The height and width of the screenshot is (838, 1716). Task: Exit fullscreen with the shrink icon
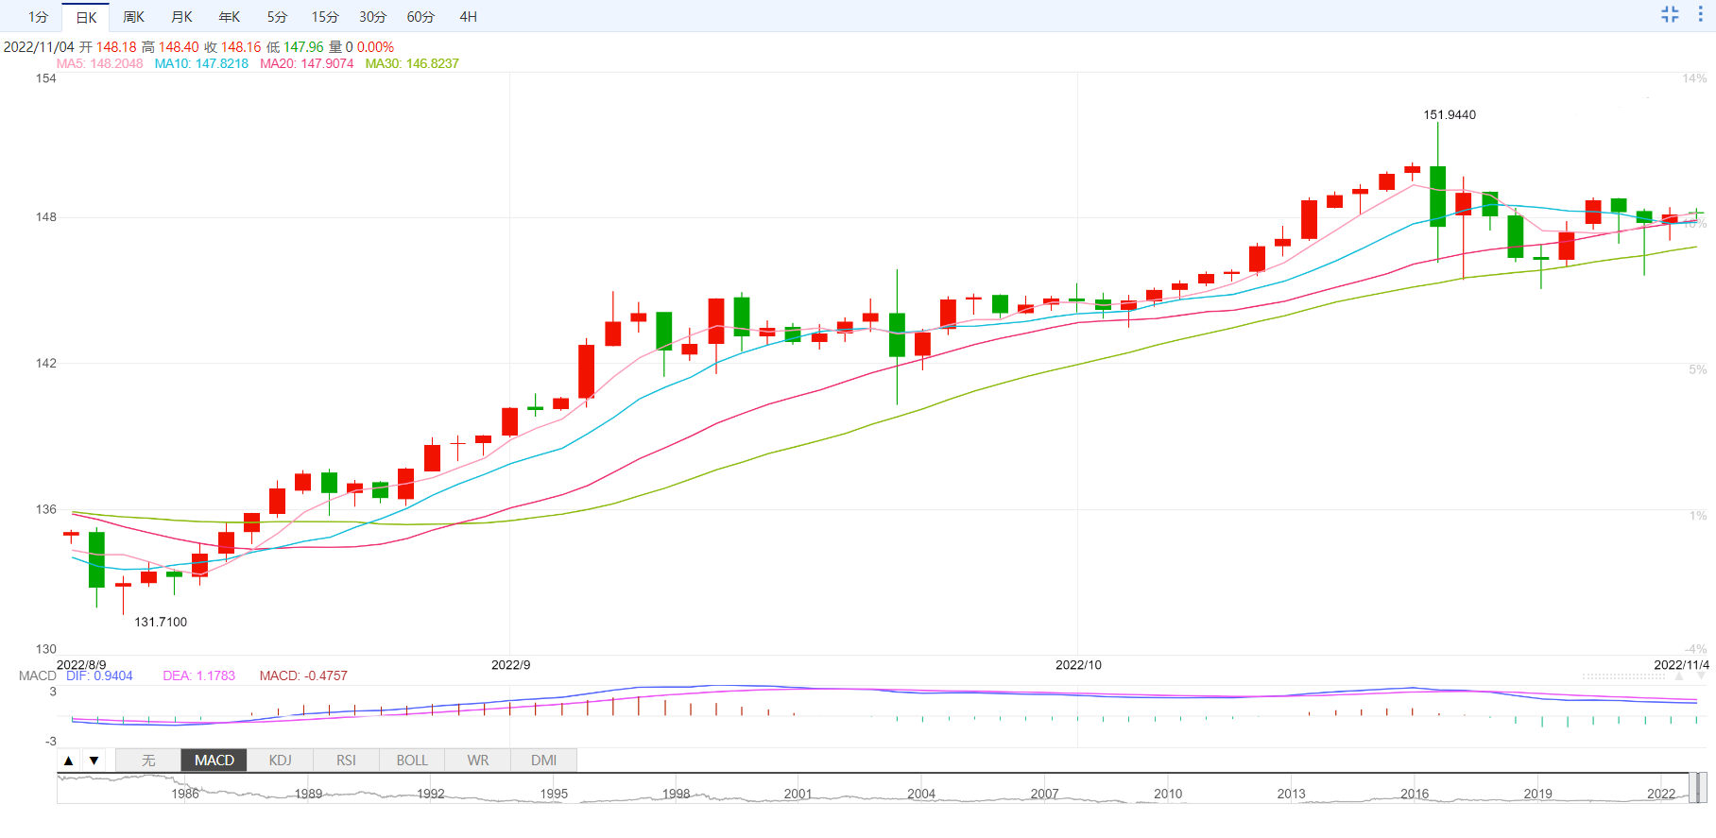(x=1670, y=14)
